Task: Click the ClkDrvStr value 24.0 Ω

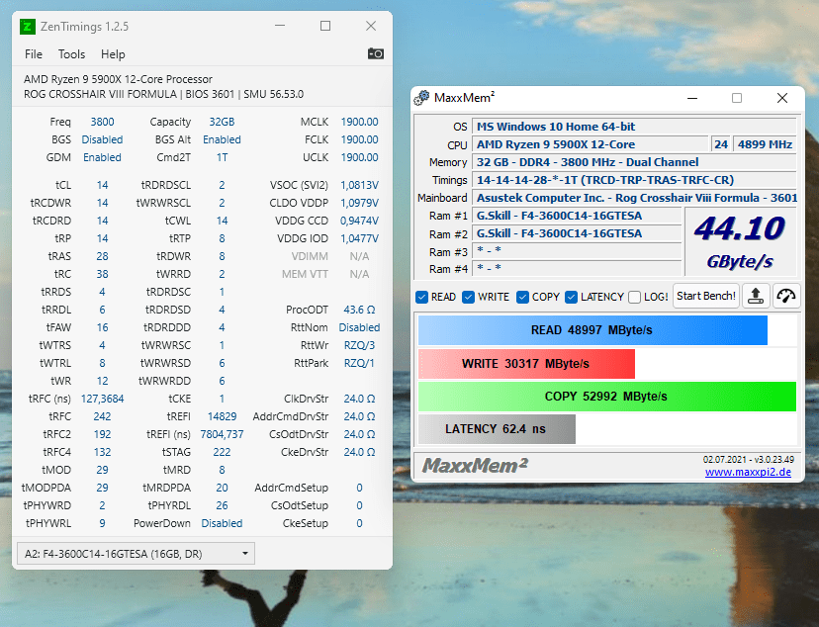Action: (359, 399)
